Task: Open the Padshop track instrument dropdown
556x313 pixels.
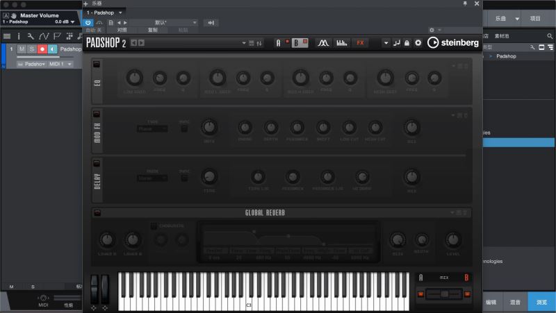Action: [x=31, y=64]
